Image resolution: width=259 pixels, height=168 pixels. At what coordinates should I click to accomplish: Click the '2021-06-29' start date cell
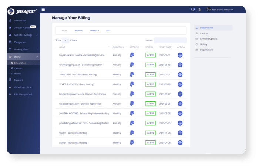165,84
